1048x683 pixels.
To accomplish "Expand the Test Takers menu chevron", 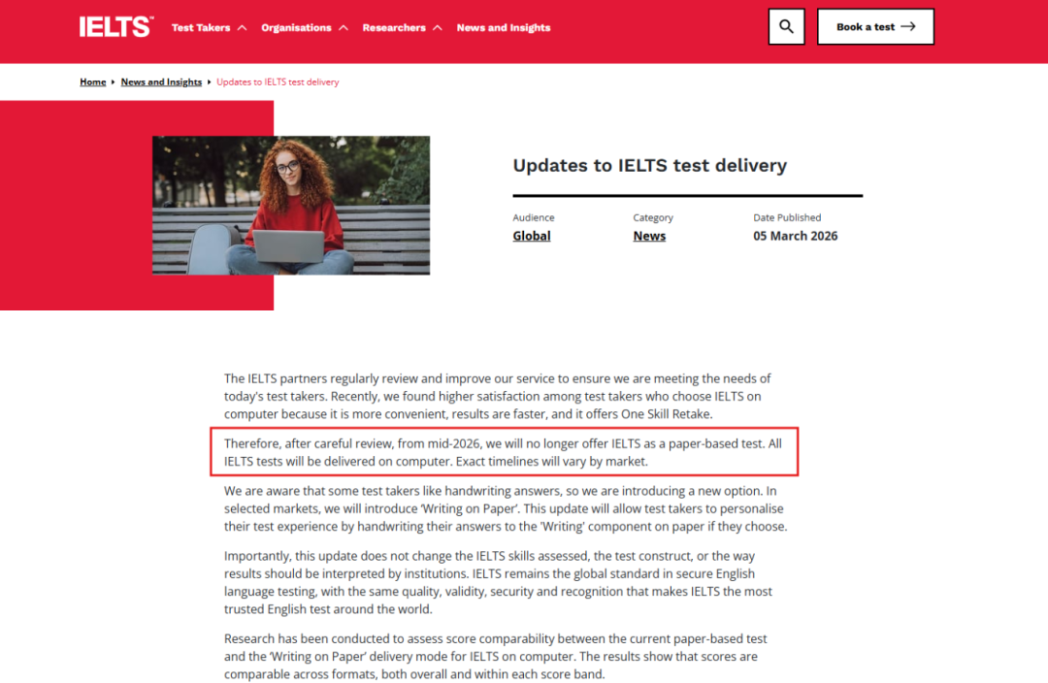I will coord(242,28).
